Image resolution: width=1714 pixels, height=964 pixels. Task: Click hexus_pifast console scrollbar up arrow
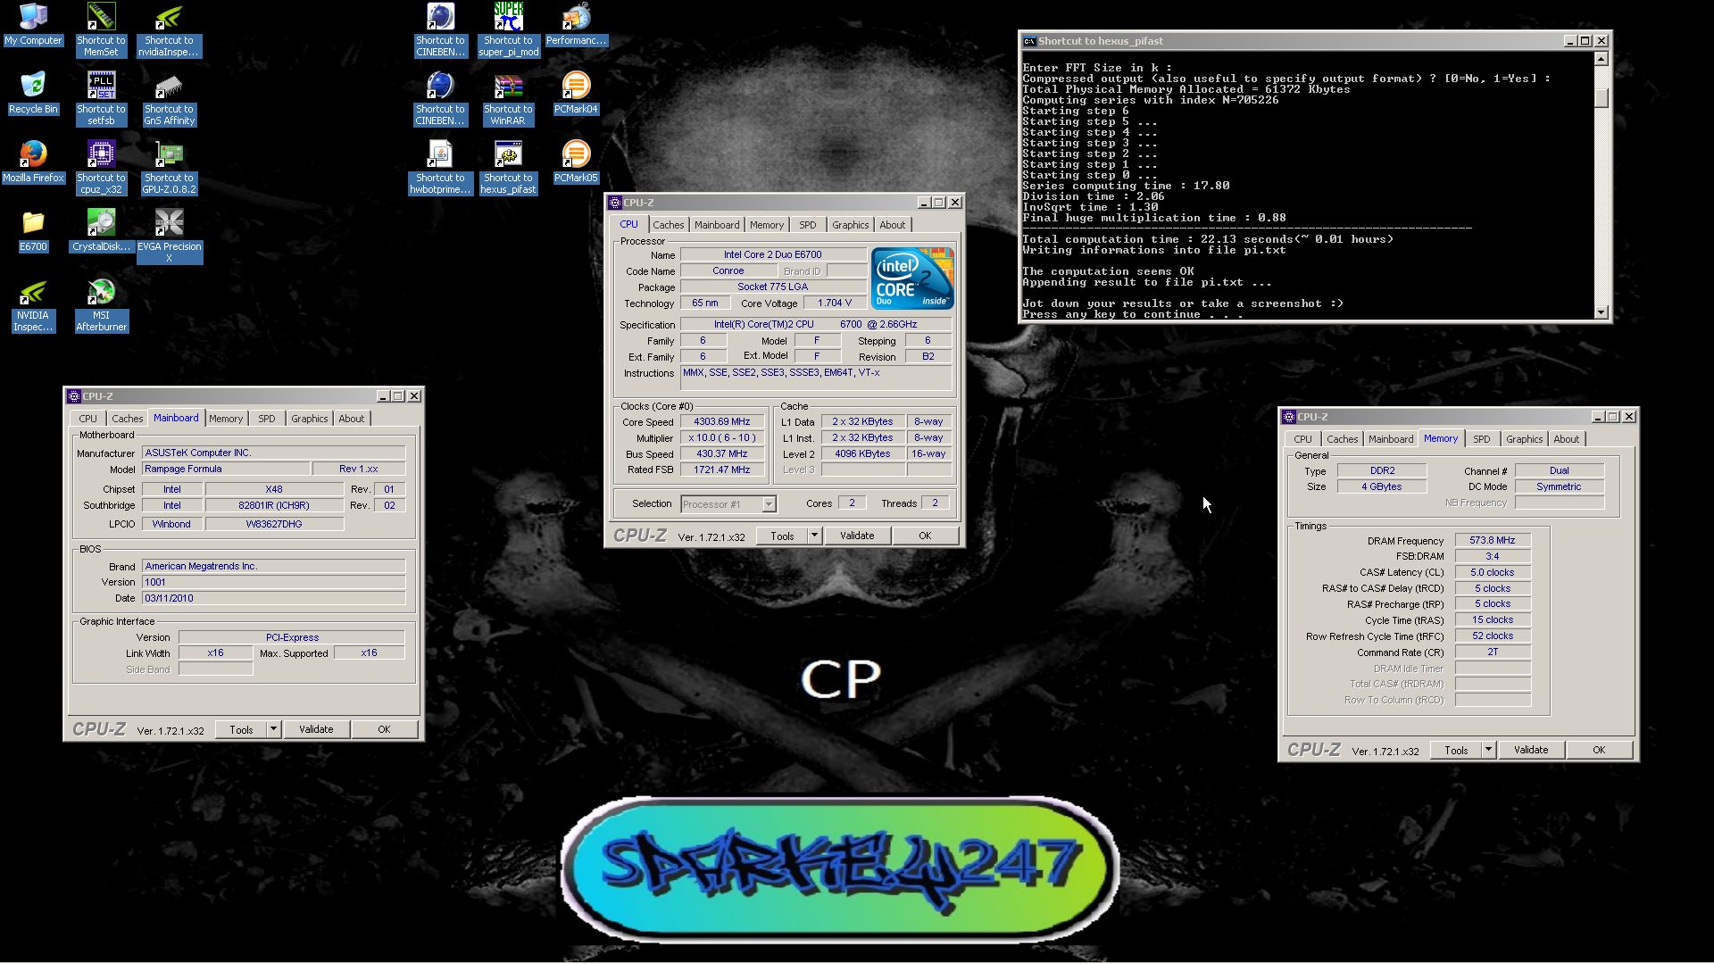[x=1602, y=59]
